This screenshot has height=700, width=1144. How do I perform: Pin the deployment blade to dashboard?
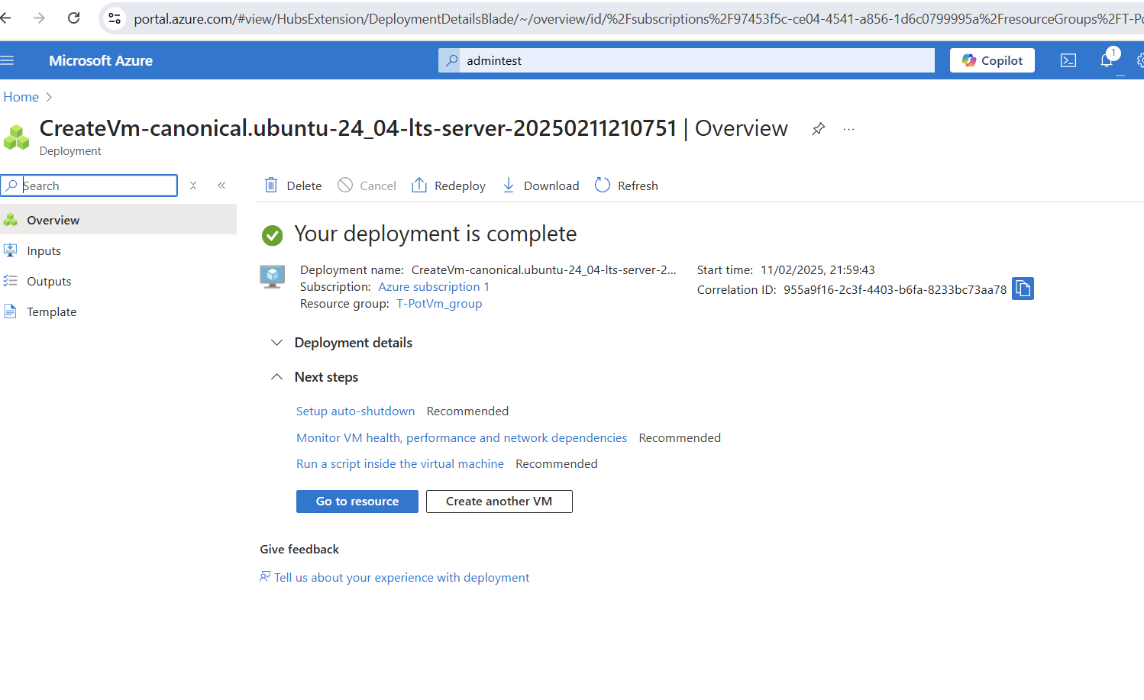(x=818, y=129)
